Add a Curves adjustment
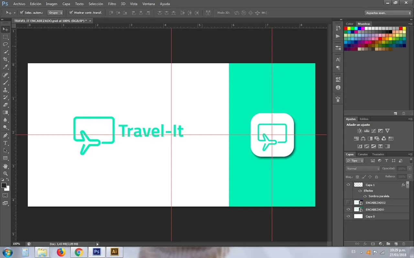Screen dimensions: 414x258 (374, 131)
